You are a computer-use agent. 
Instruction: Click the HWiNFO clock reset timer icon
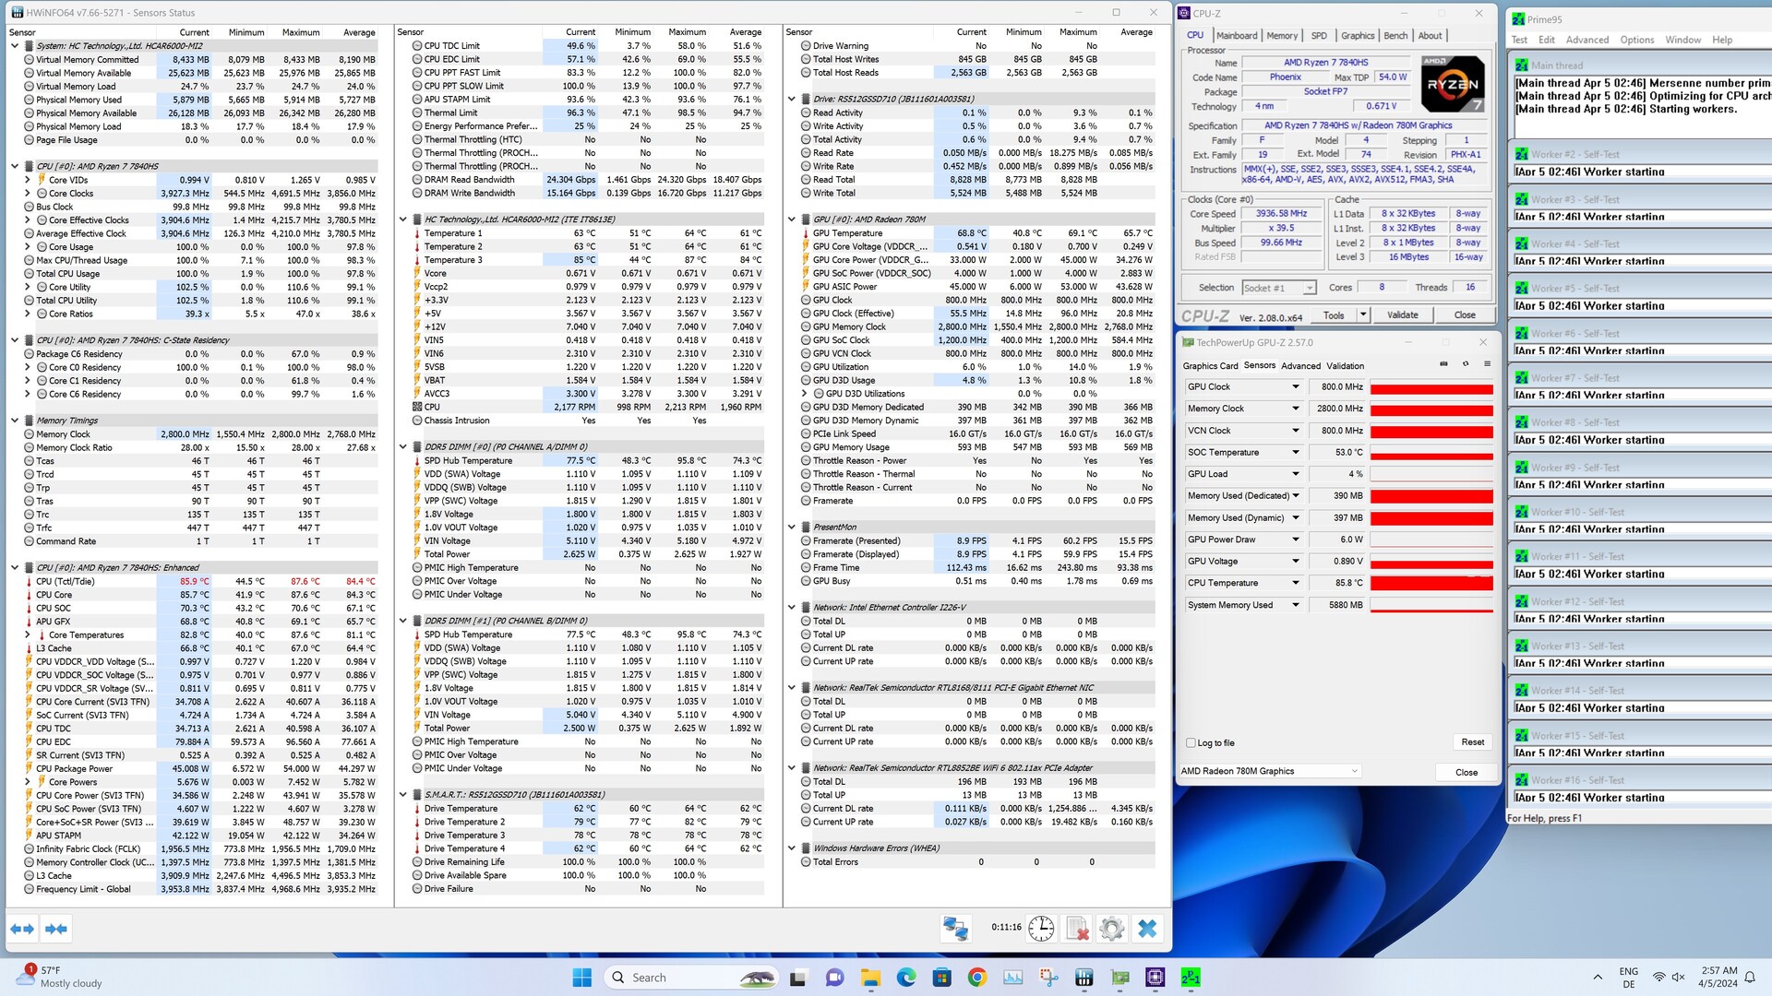coord(1041,929)
